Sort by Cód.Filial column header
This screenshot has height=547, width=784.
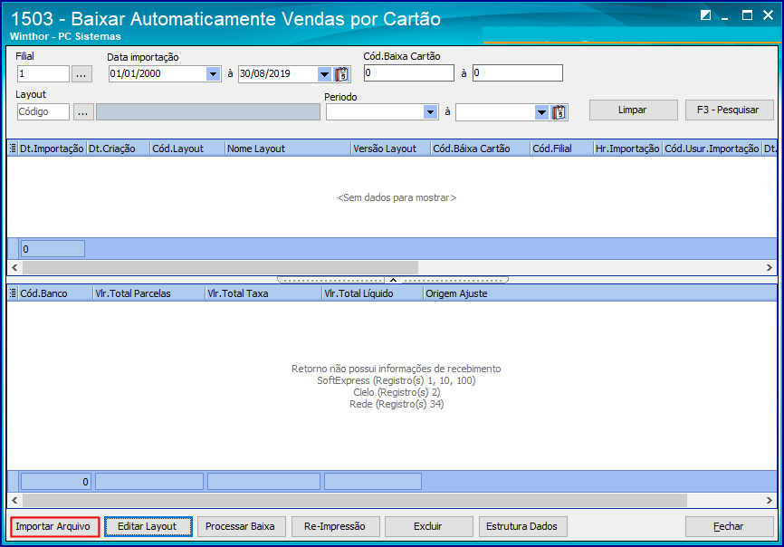tap(561, 149)
